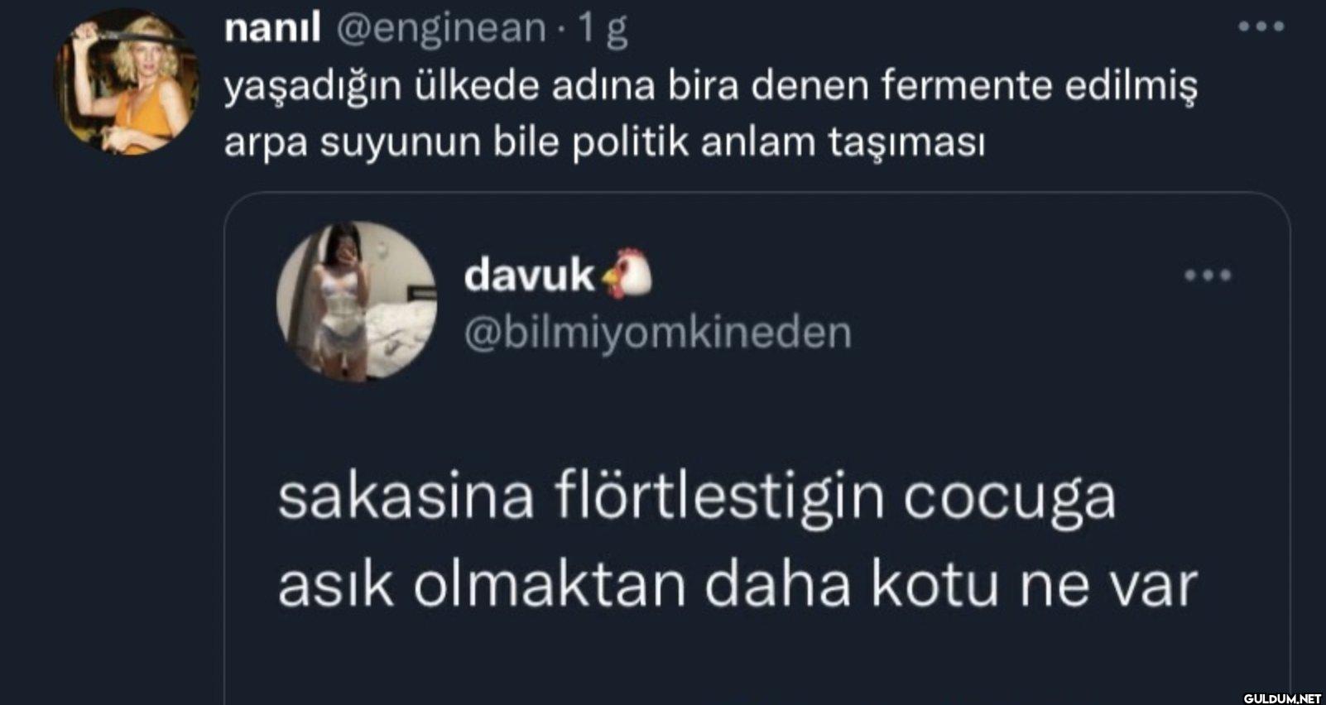
Task: Click the line 'sakasina flörtlestigin cocuga'
Action: tap(697, 499)
